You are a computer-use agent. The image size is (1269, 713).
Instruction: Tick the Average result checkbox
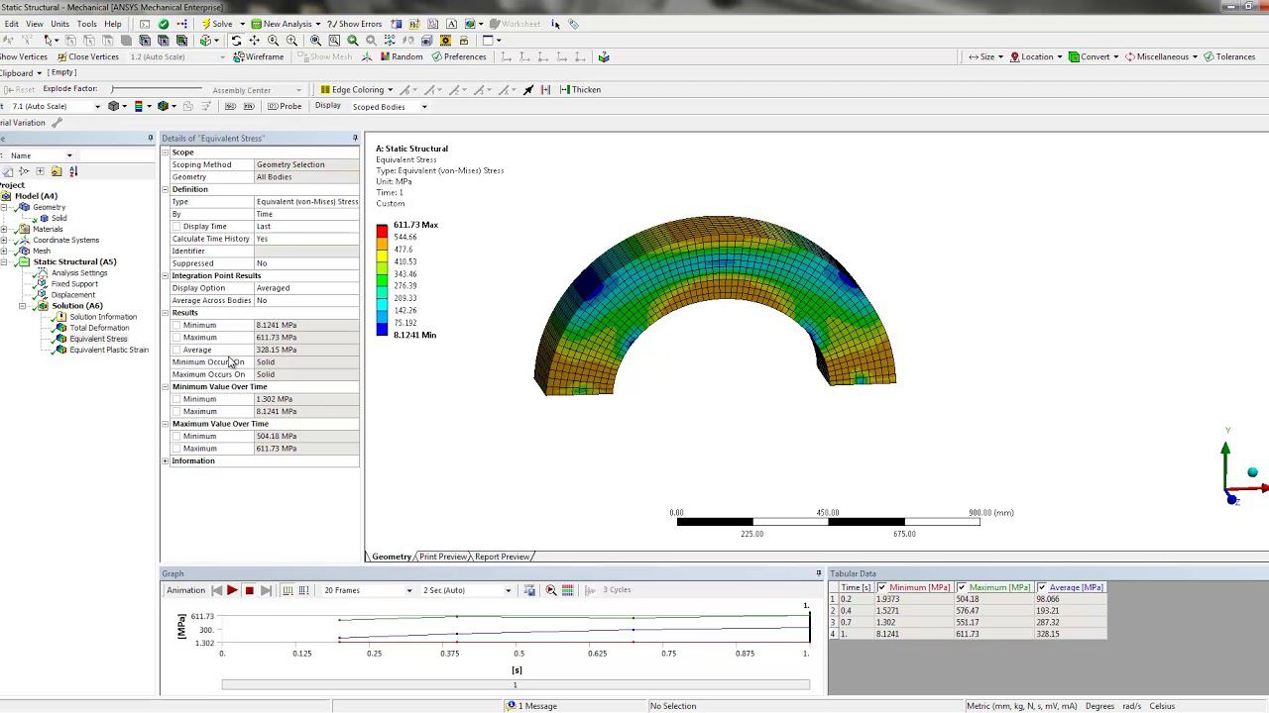[x=176, y=350]
